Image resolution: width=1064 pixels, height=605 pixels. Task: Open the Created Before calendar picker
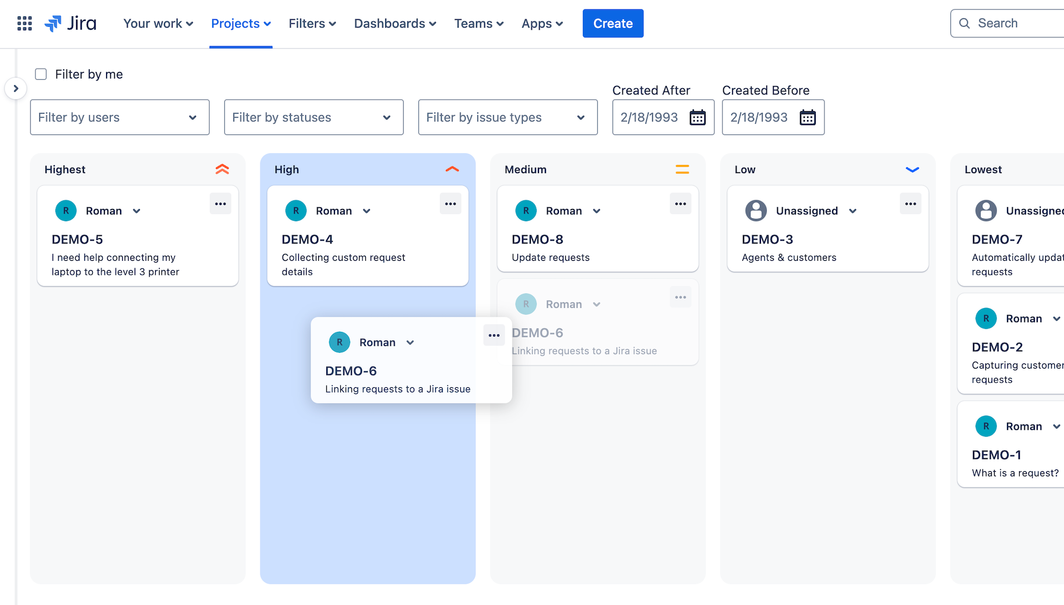click(x=808, y=117)
